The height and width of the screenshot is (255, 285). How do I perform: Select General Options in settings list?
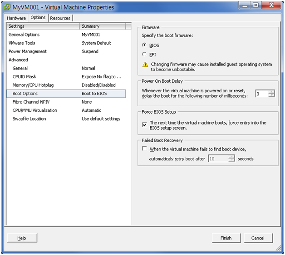24,35
